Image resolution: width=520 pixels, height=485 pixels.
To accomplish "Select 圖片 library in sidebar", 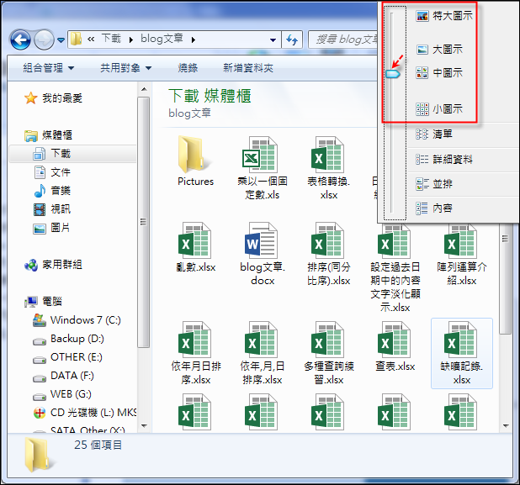I will click(x=51, y=228).
